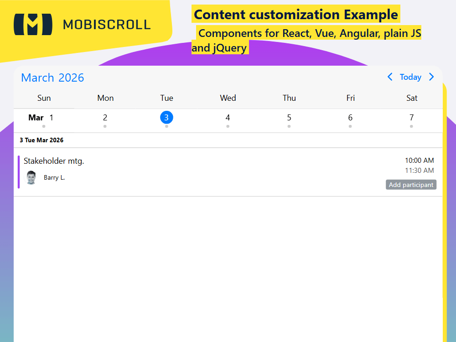Select March 6 in the week strip
Screen dimensions: 456x342
pyautogui.click(x=350, y=117)
